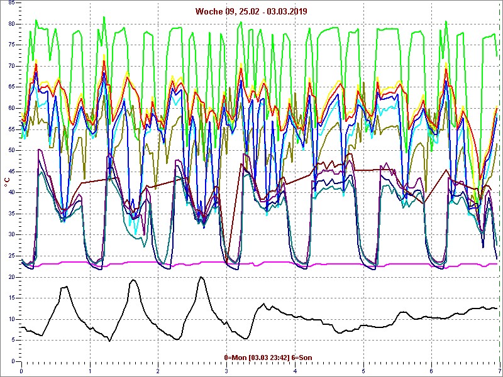This screenshot has height=377, width=503.
Task: Click the vertical axis value "20"
Action: (x=11, y=277)
